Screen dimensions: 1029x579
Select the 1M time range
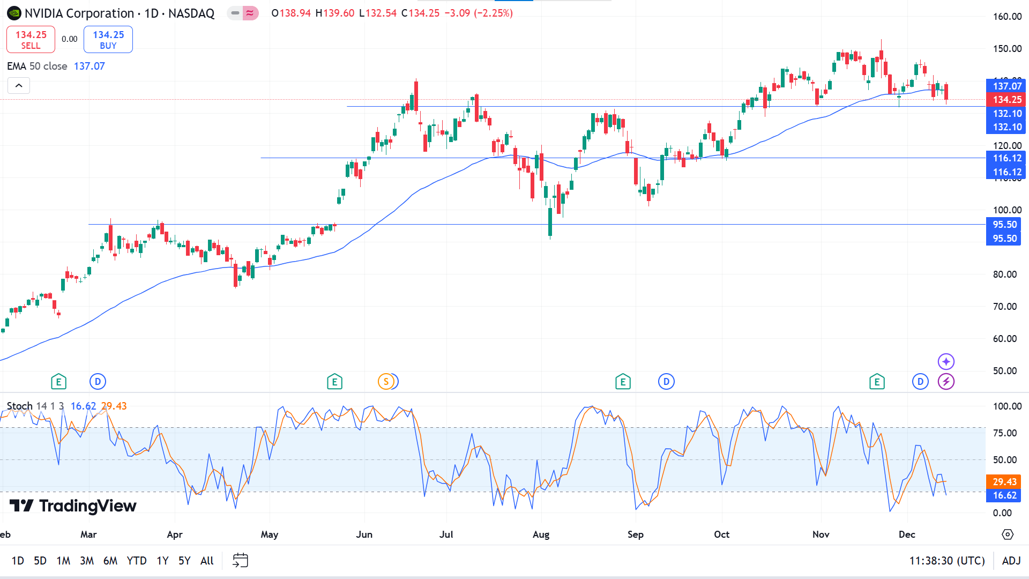(63, 561)
